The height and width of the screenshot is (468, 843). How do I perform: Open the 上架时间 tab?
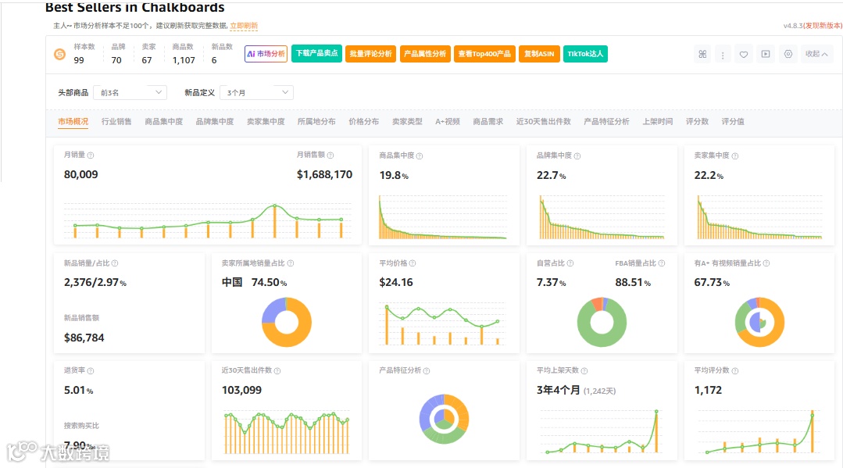[658, 122]
